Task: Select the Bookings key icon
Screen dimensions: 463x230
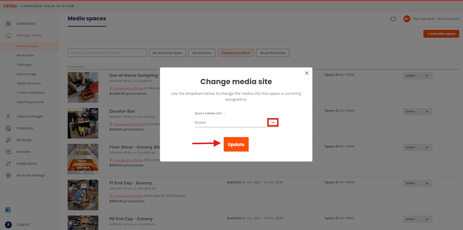Action: pyautogui.click(x=8, y=140)
